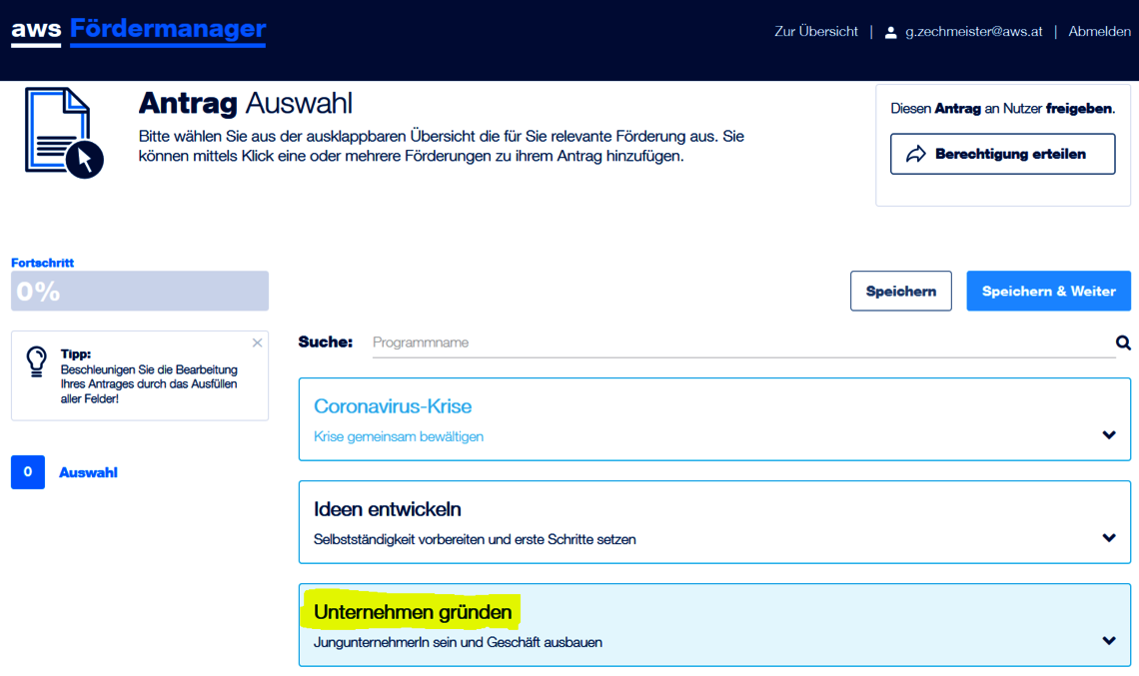Expand the Ideen entwickeln chevron
The height and width of the screenshot is (676, 1139).
[1108, 537]
